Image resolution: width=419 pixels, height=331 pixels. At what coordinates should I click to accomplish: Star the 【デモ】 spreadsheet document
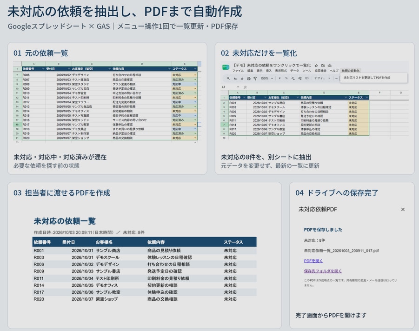[x=316, y=66]
